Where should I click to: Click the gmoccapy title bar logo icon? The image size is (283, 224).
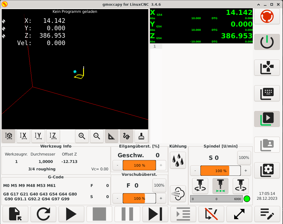click(5, 4)
